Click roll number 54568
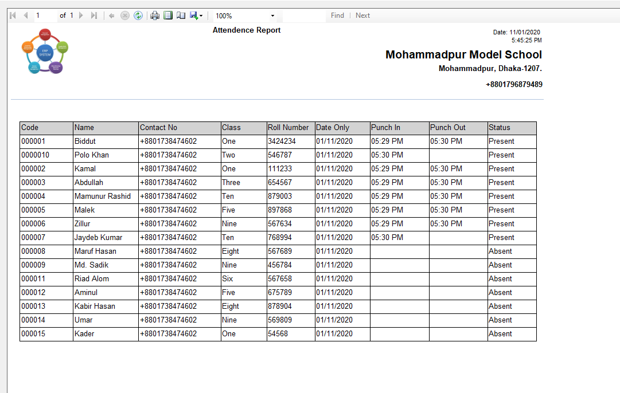This screenshot has height=393, width=620. pos(278,334)
